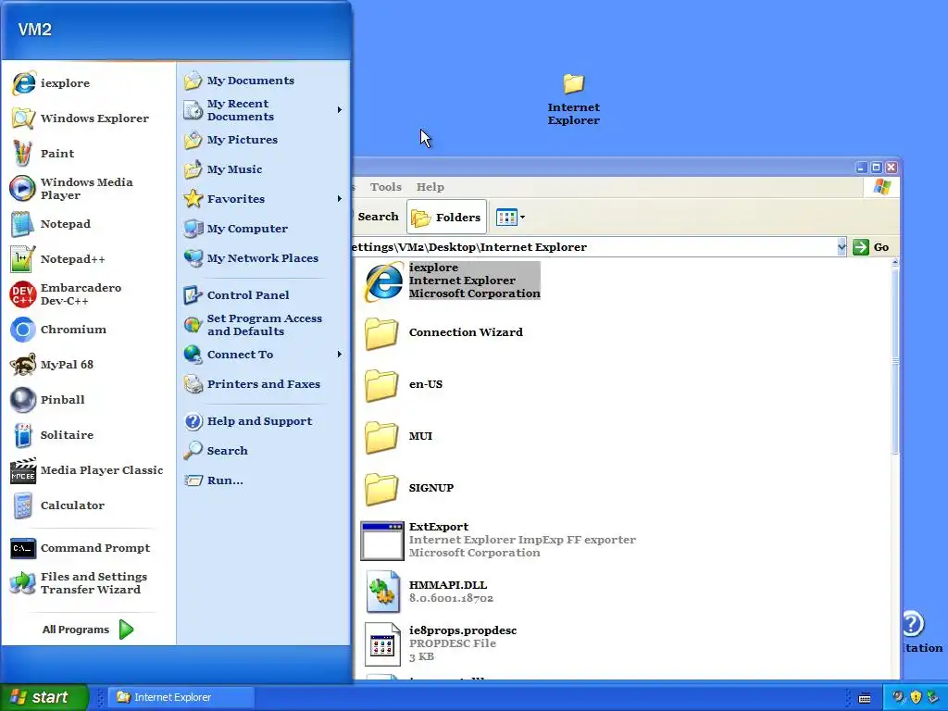Click the address bar path field
Viewport: 948px width, 711px height.
594,246
